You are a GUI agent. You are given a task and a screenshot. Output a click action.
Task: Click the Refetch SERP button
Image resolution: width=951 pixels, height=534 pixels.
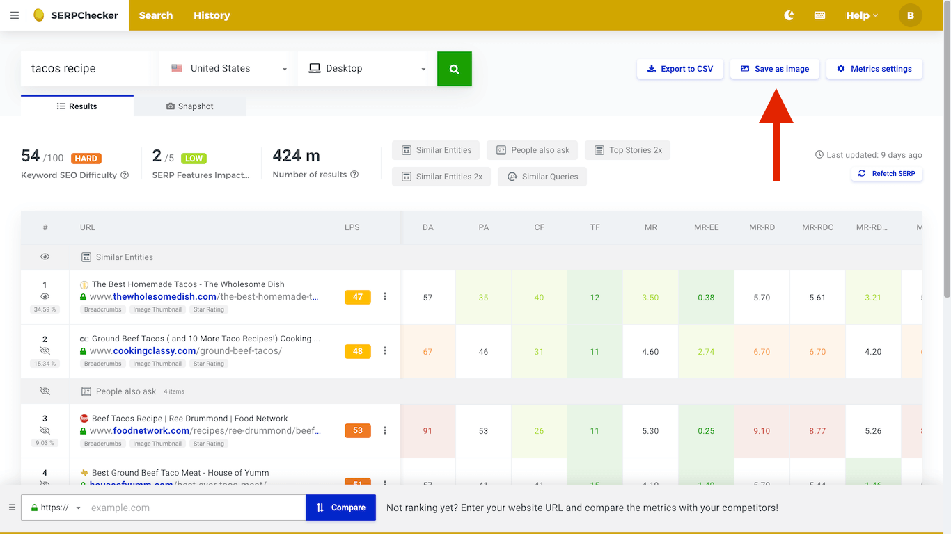(887, 173)
